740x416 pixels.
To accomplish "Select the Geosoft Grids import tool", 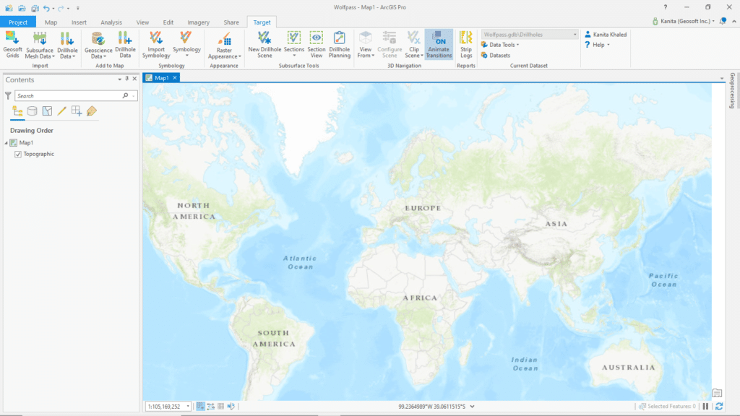I will (12, 45).
